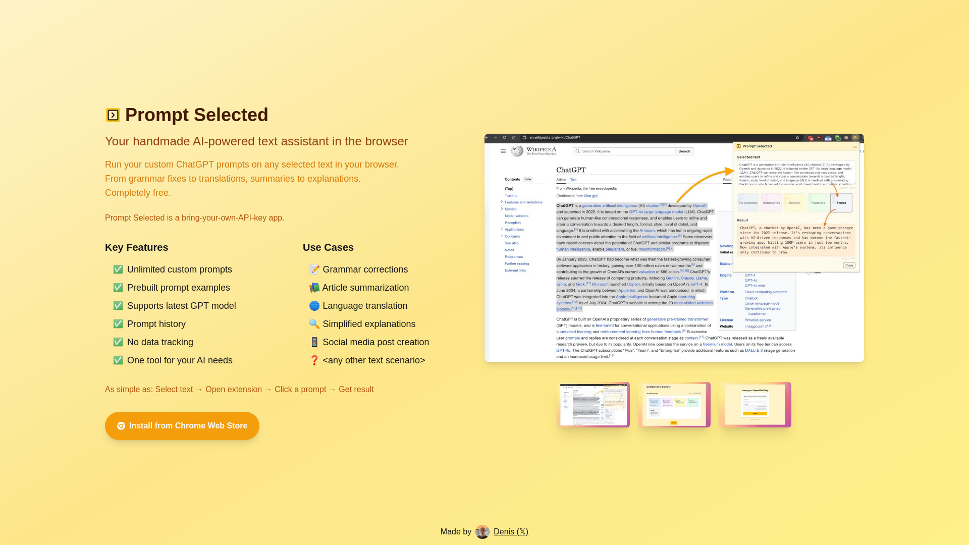Click the Simplified explanations magnifier icon
The image size is (969, 545).
click(x=314, y=324)
